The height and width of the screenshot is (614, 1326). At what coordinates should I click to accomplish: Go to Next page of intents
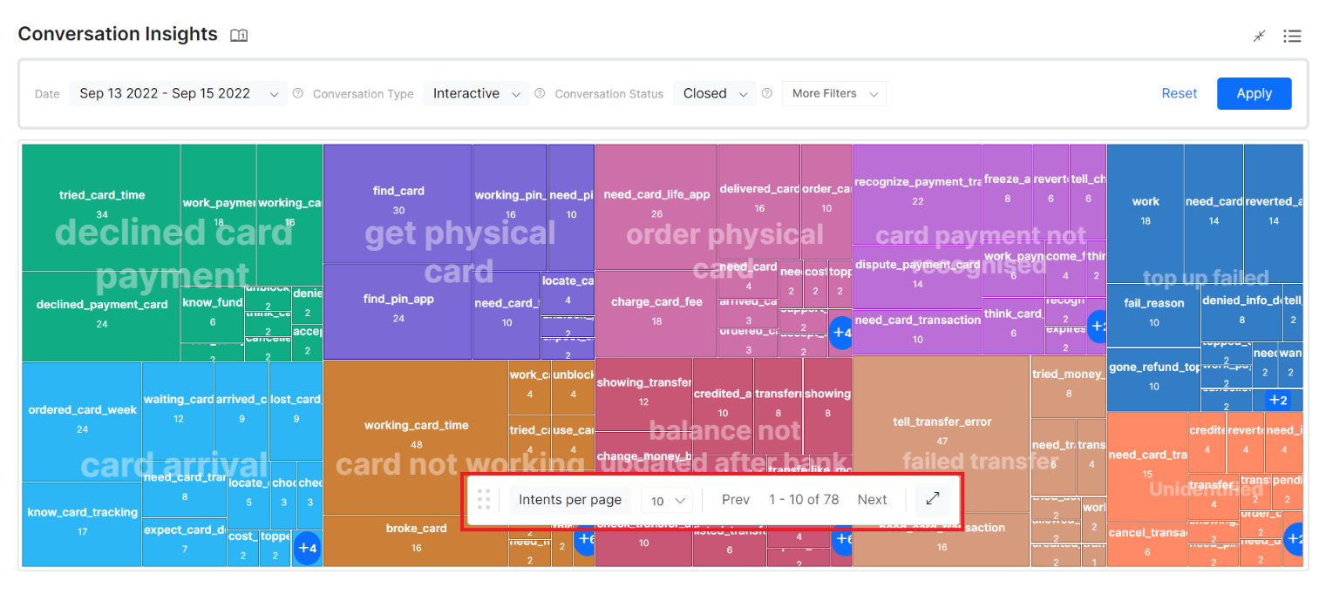click(872, 500)
